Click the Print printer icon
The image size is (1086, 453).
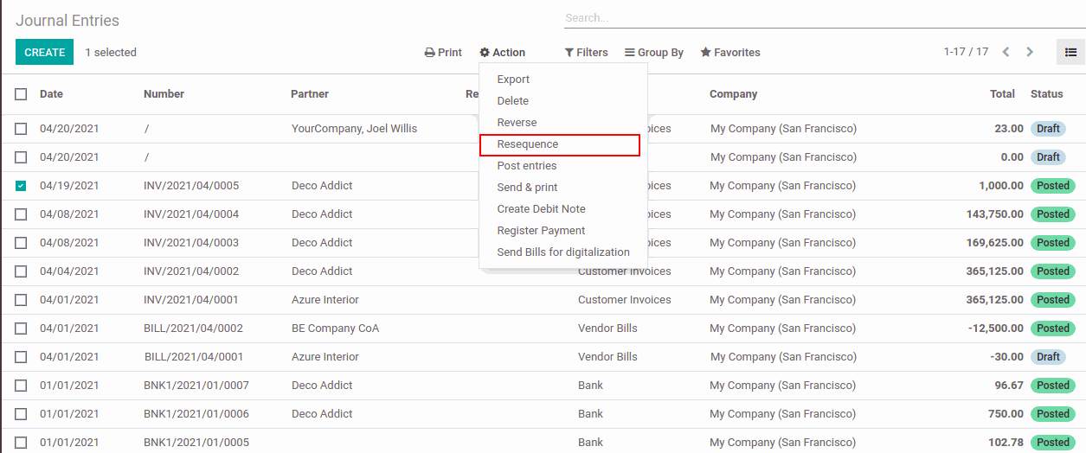point(429,53)
